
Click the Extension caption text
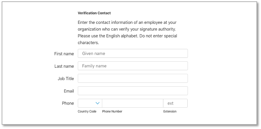170,112
